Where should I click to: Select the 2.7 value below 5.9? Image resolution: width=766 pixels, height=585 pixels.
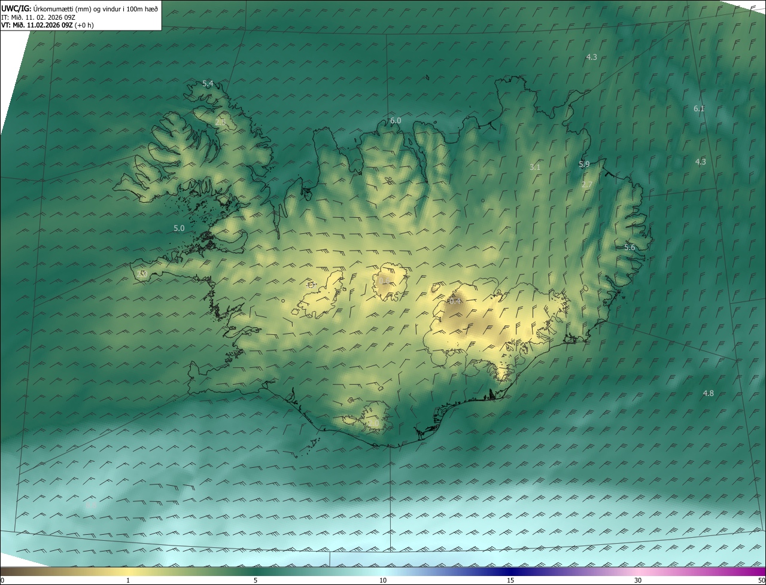(x=586, y=185)
